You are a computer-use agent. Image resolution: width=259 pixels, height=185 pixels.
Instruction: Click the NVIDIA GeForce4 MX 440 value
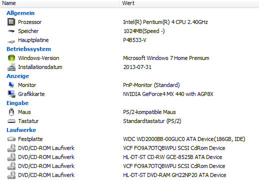(x=168, y=94)
